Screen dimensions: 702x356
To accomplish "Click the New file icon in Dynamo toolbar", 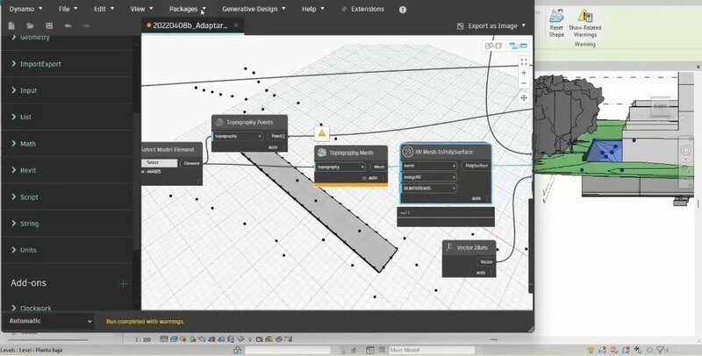I will coord(11,26).
